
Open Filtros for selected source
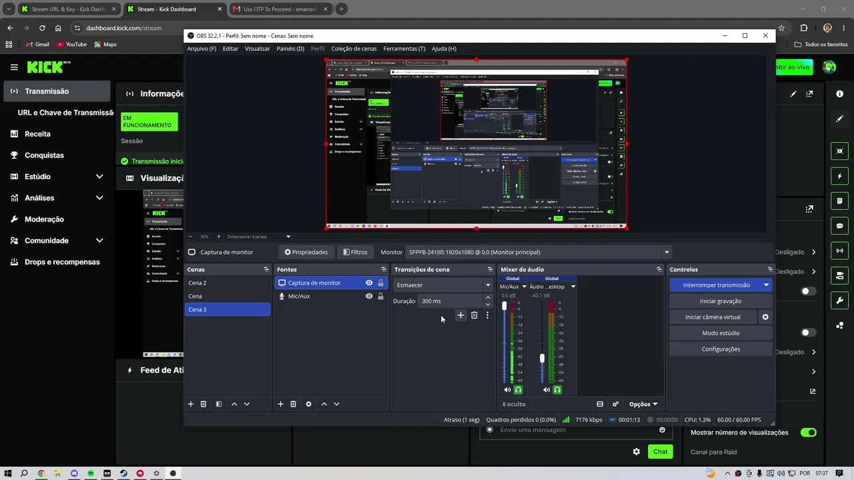tap(355, 252)
